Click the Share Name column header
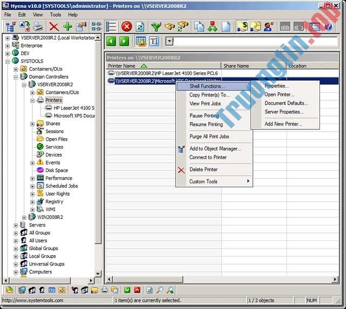Viewport: 346px width, 309px height. pyautogui.click(x=254, y=66)
